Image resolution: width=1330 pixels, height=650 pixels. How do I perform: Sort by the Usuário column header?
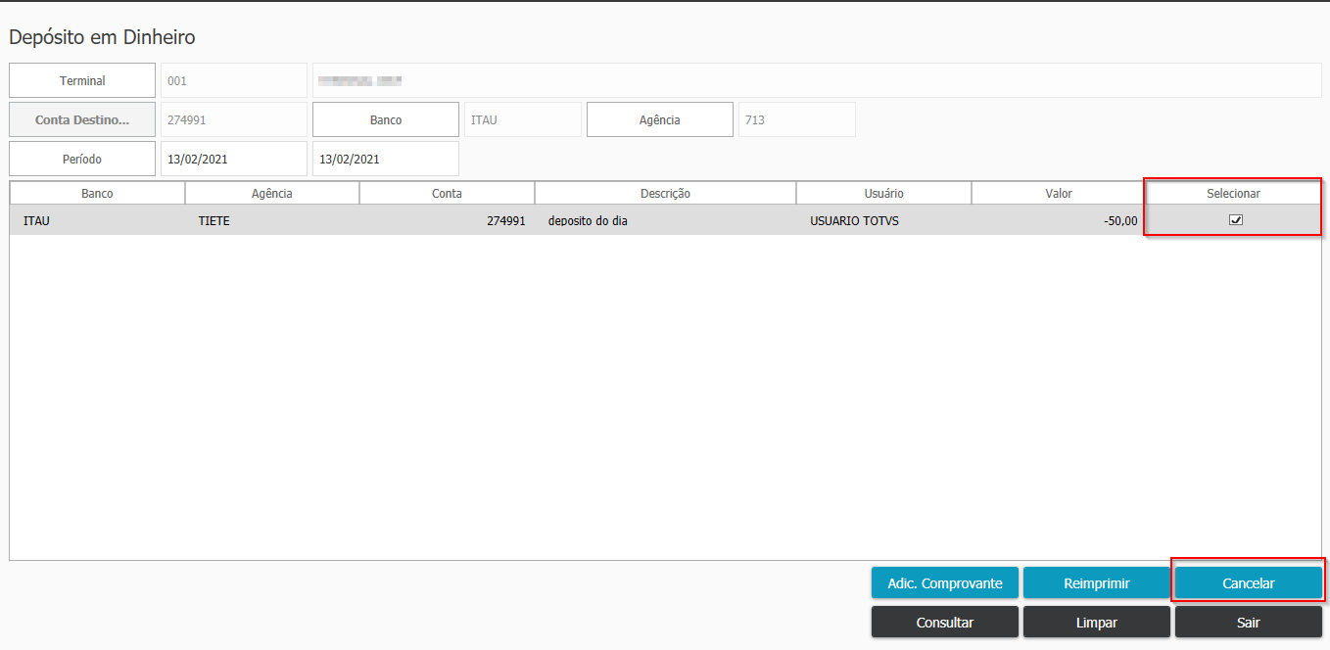click(x=883, y=193)
